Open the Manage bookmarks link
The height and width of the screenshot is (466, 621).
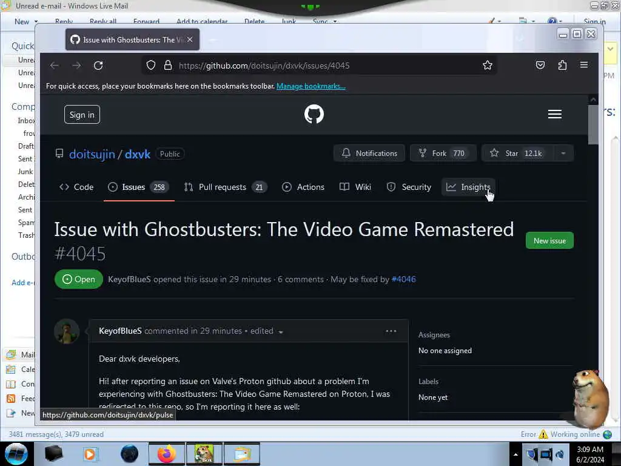pos(311,86)
